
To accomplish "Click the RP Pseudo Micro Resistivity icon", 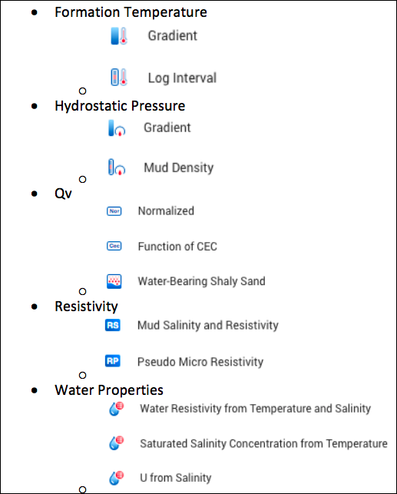I will (113, 361).
